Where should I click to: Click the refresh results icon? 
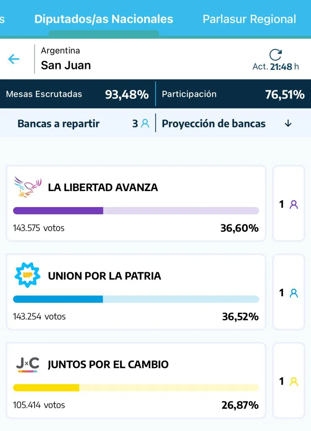[276, 55]
